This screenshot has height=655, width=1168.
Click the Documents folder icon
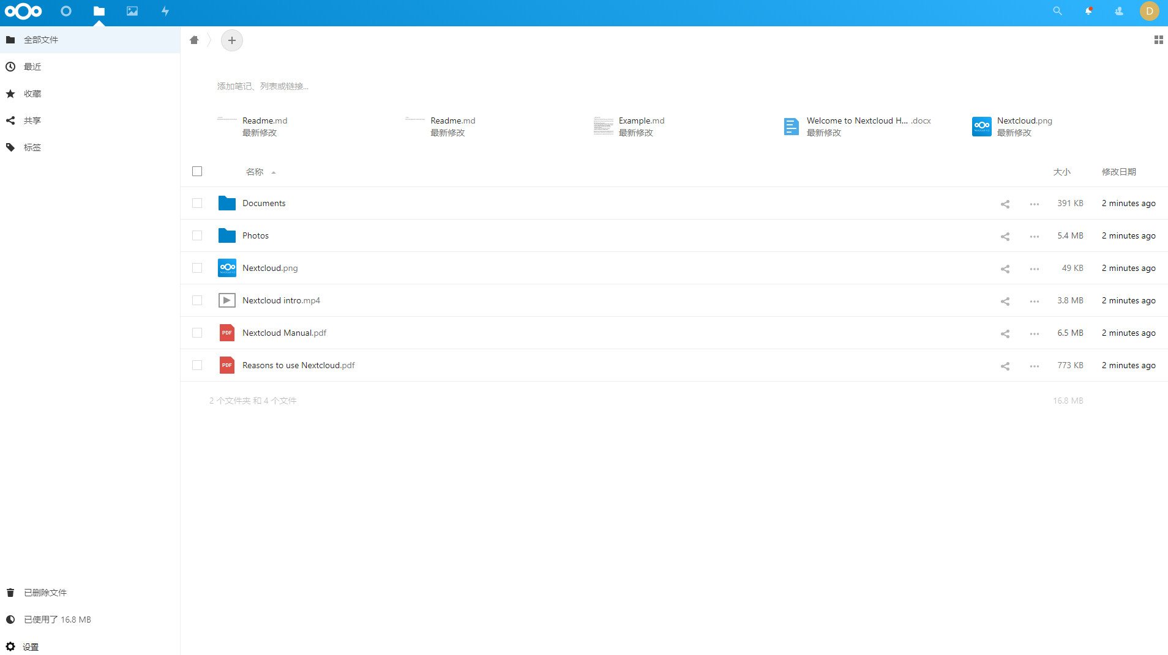(227, 203)
